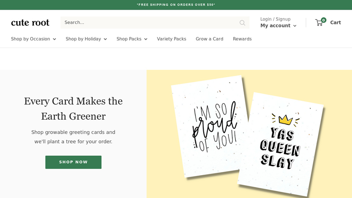Click the search magnifier icon

pyautogui.click(x=242, y=23)
